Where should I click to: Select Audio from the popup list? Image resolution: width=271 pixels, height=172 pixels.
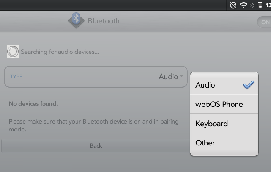point(205,85)
